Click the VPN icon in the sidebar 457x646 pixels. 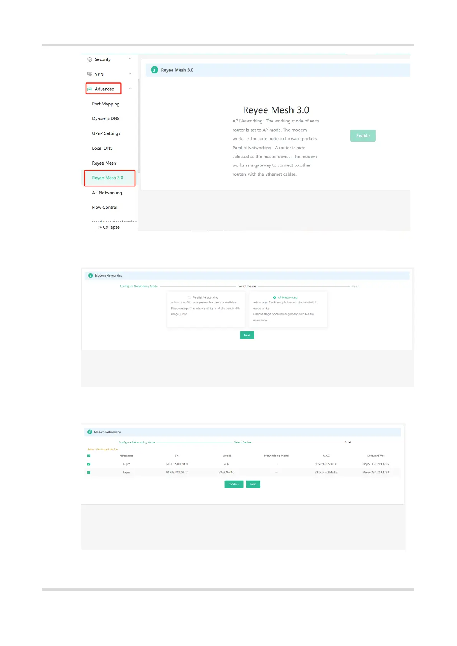click(90, 74)
